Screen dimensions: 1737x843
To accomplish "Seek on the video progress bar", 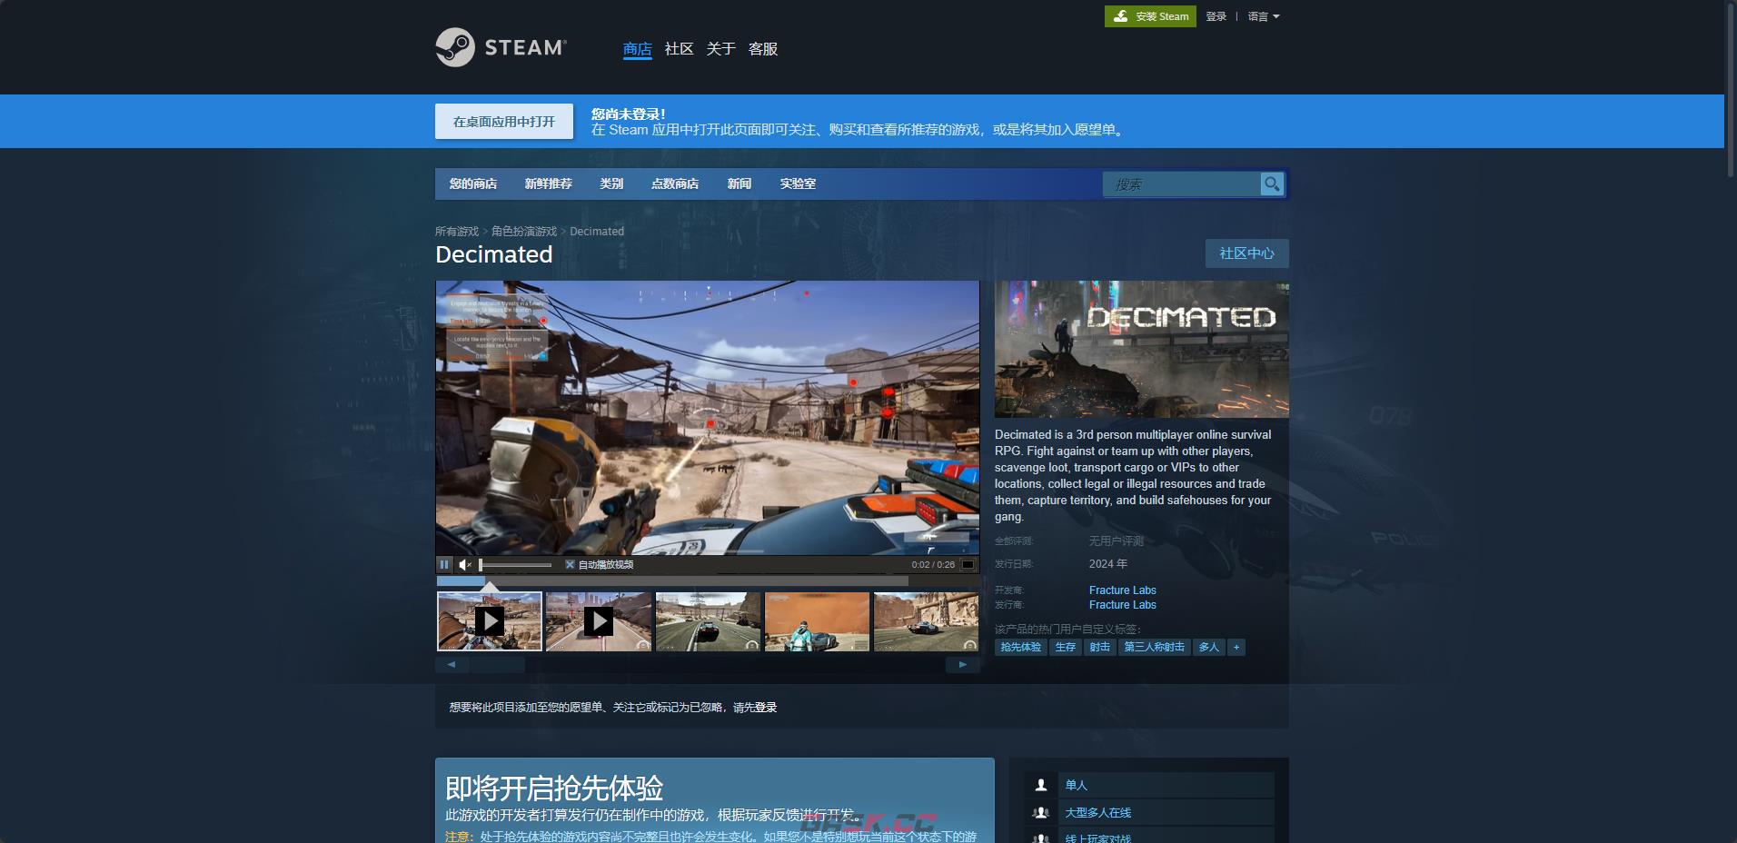I will click(672, 580).
